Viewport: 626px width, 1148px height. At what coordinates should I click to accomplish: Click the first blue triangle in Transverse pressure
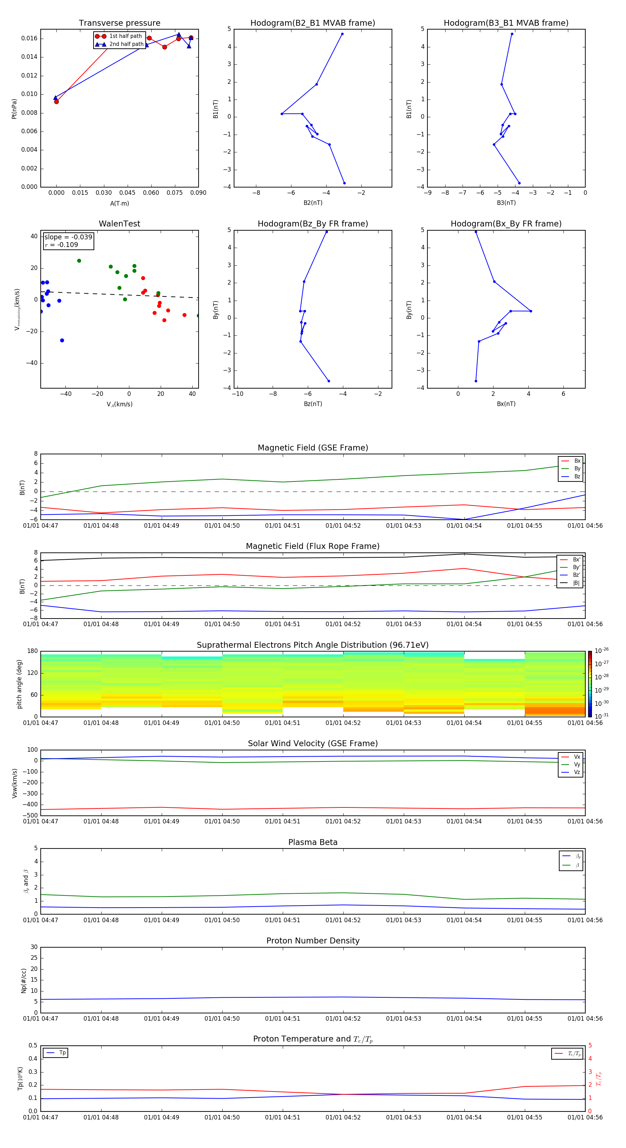(x=55, y=98)
